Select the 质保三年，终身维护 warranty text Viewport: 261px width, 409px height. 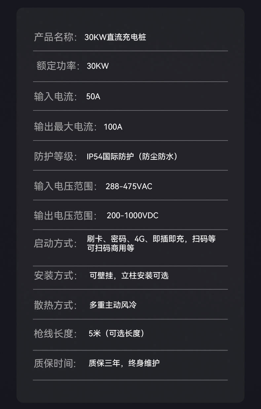(124, 363)
